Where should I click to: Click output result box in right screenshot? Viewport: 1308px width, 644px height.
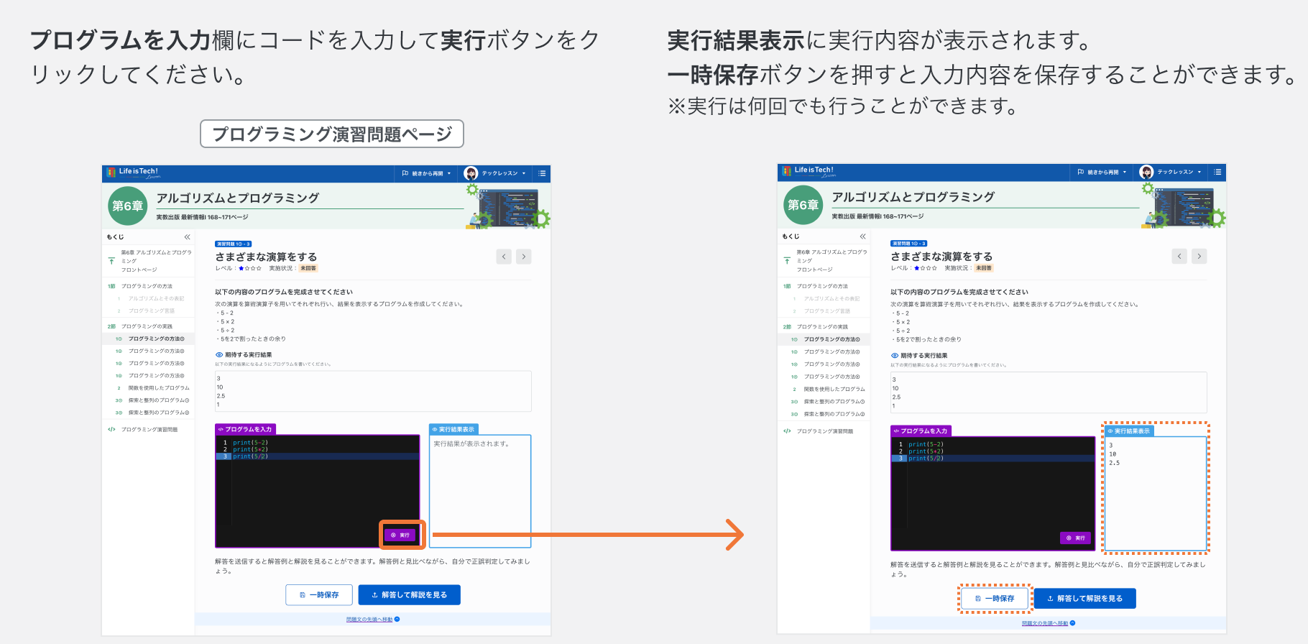[x=1156, y=494]
